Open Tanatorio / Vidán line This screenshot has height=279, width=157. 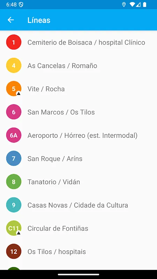tap(78, 182)
